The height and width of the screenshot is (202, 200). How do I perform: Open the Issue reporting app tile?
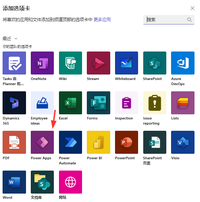click(x=155, y=103)
